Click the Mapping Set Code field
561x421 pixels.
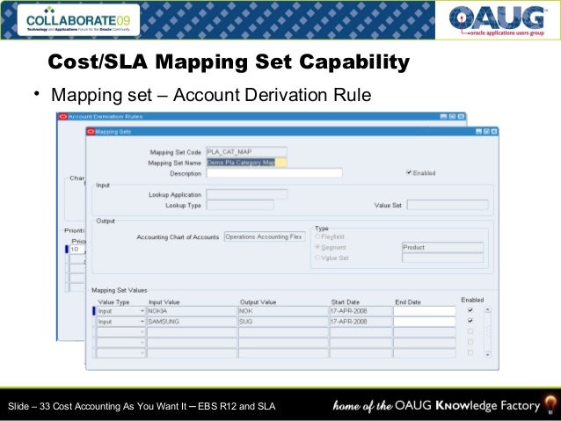[x=246, y=152]
